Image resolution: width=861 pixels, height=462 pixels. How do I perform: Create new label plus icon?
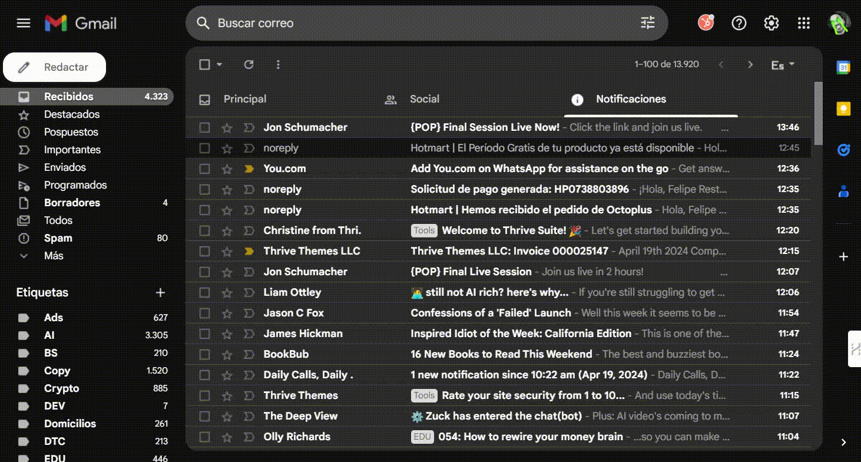click(160, 292)
